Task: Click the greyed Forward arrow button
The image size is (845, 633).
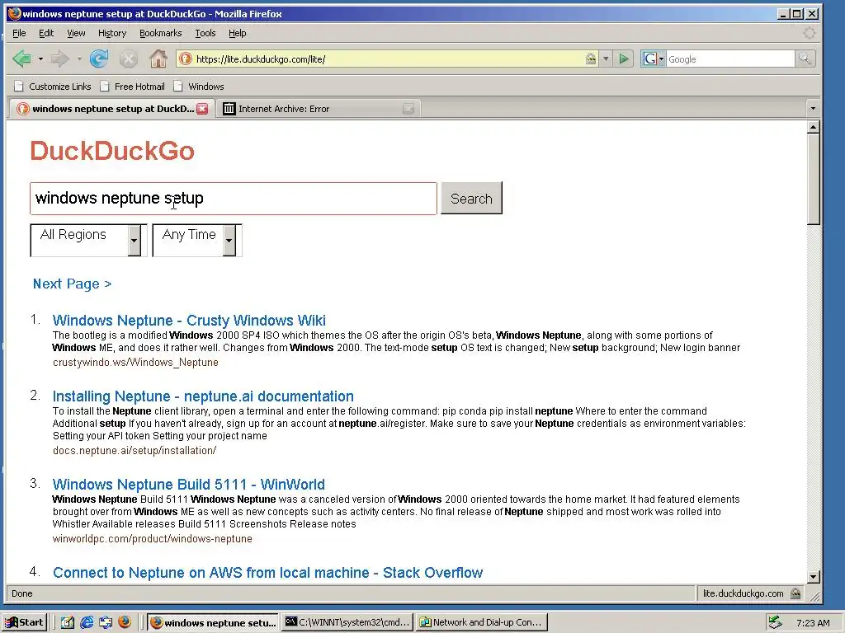Action: click(x=59, y=59)
